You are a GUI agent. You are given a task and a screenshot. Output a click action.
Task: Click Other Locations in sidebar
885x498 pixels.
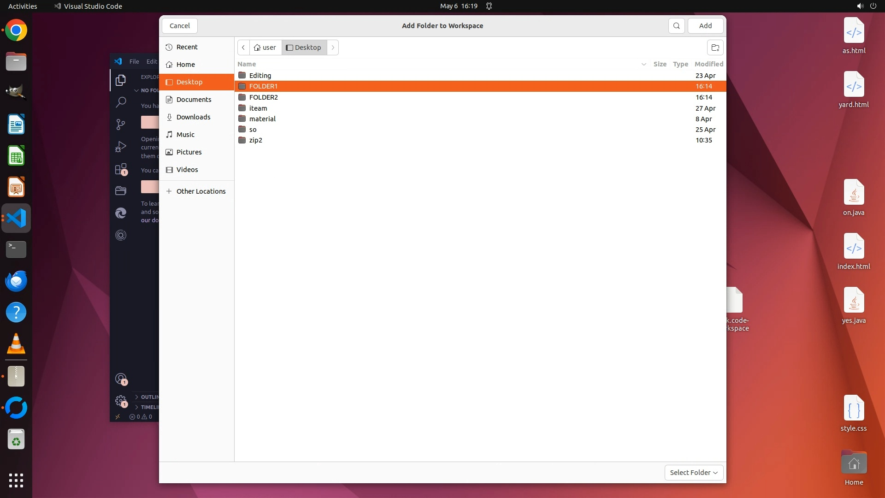pyautogui.click(x=201, y=191)
